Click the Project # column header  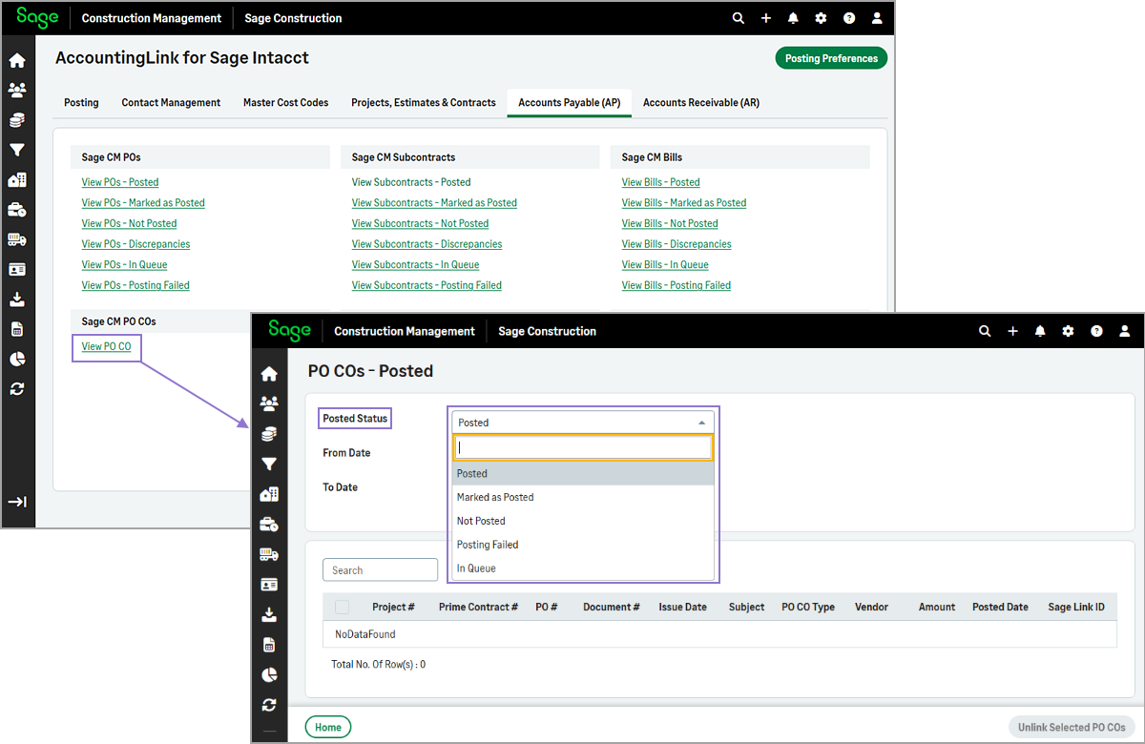(393, 607)
